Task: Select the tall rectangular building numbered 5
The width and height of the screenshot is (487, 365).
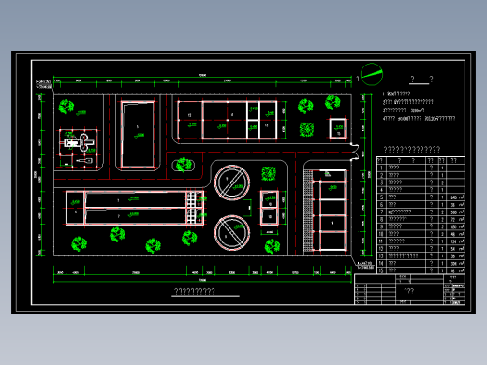Action: (x=138, y=135)
